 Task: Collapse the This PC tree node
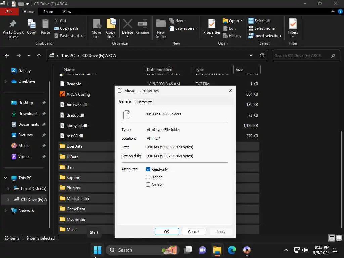point(5,178)
